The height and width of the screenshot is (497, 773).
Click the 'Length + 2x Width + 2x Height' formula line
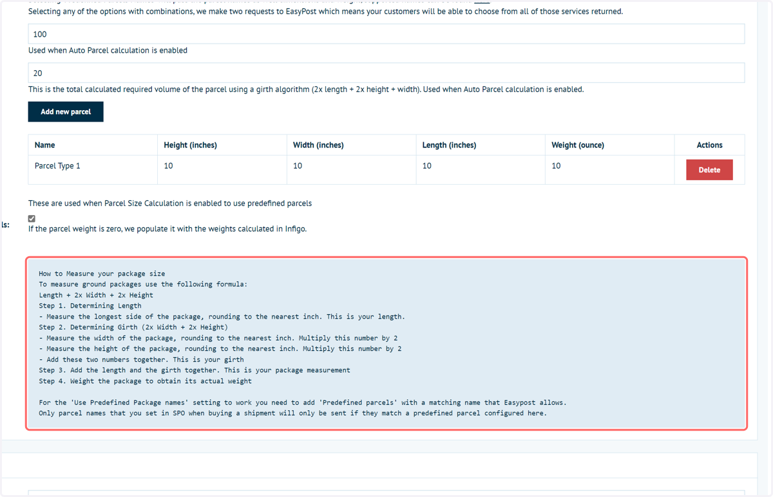click(x=96, y=295)
